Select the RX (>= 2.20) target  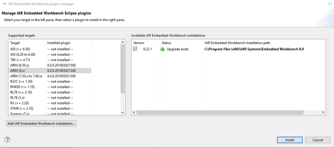[x=19, y=103]
